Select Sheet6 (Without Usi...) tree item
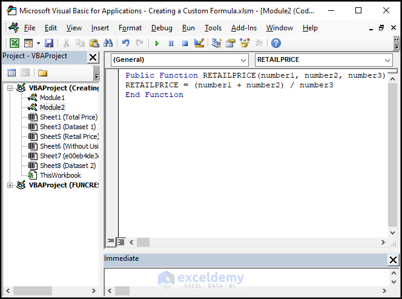 [x=69, y=146]
